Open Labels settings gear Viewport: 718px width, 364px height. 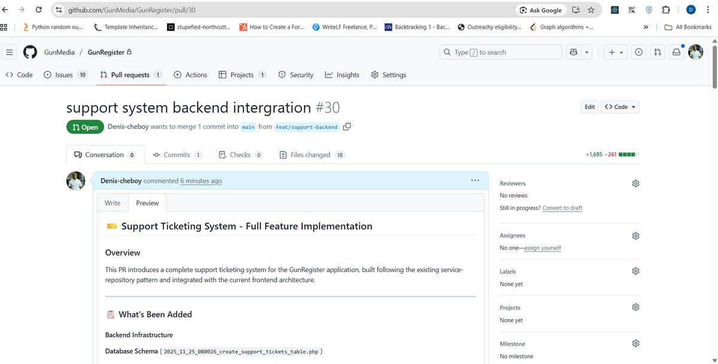pos(635,271)
